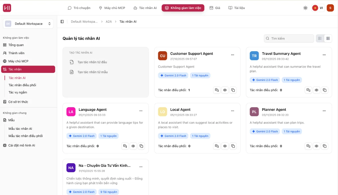This screenshot has width=338, height=195.
Task: Click Tạo tác nhân từ mẫu
Action: tap(92, 72)
